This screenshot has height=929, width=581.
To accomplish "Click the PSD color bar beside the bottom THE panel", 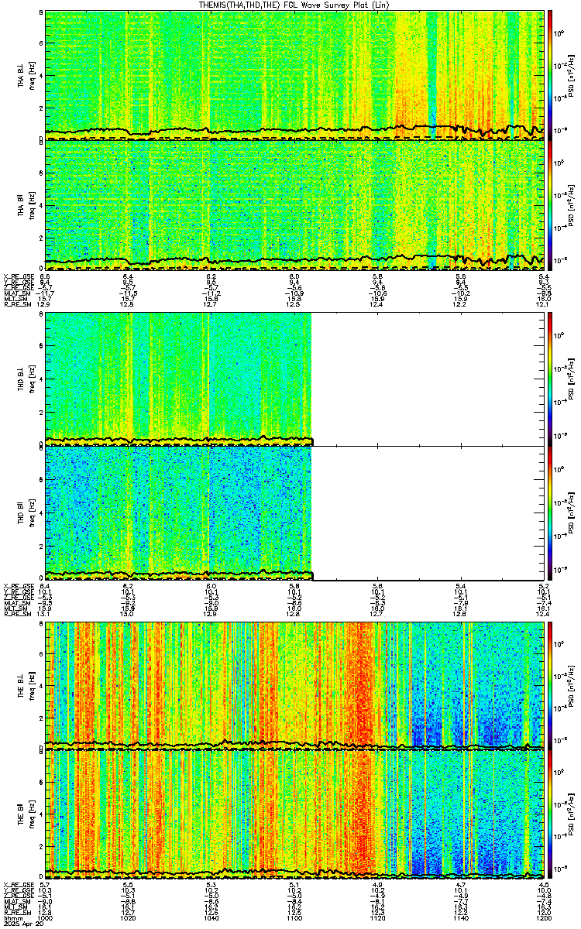I will pyautogui.click(x=551, y=813).
